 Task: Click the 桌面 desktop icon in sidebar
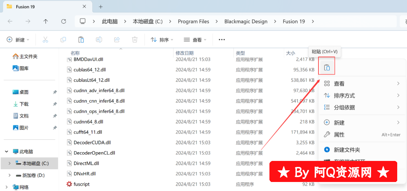[15, 92]
